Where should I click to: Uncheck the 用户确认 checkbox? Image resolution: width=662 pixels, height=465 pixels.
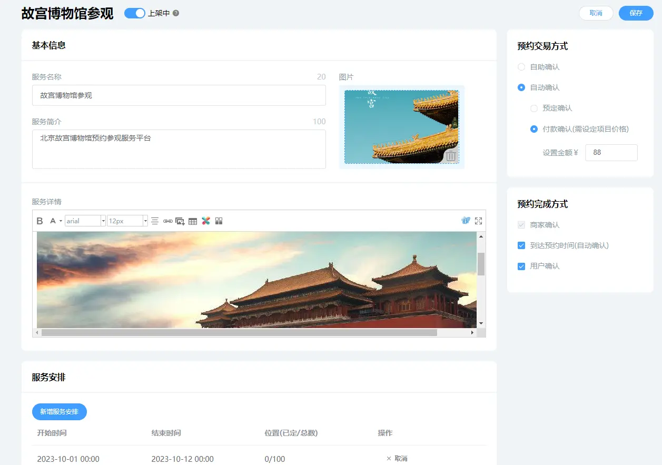pyautogui.click(x=521, y=266)
